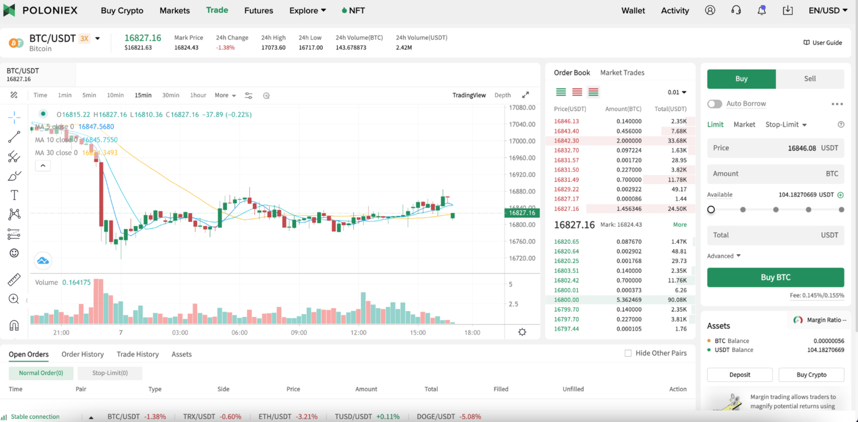
Task: Toggle the magnet snap mode
Action: pos(14,325)
